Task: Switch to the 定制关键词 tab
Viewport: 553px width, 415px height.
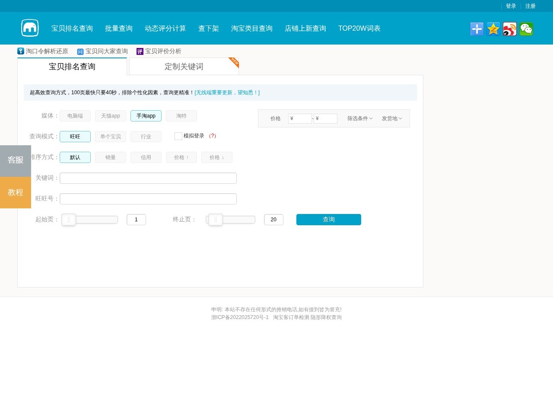Action: (184, 67)
